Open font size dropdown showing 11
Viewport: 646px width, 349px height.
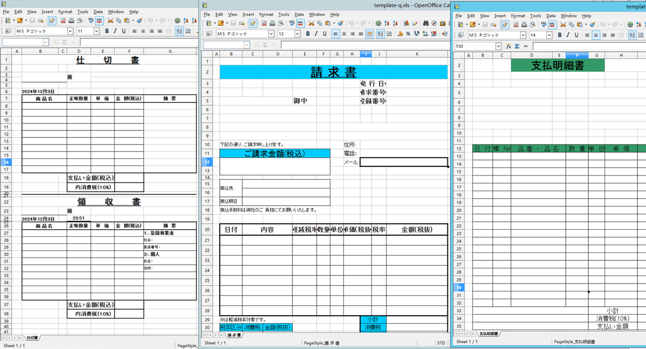(96, 31)
